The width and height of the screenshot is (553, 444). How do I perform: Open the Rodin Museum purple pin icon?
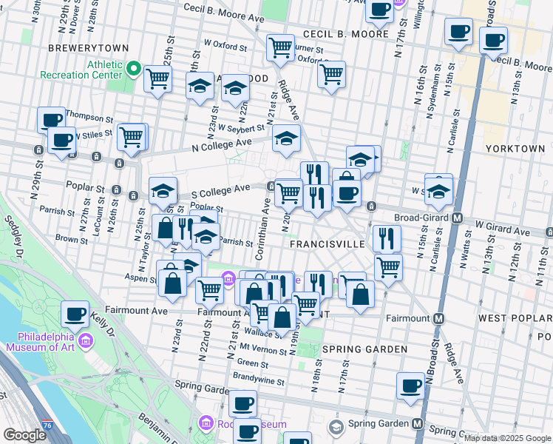coord(206,424)
